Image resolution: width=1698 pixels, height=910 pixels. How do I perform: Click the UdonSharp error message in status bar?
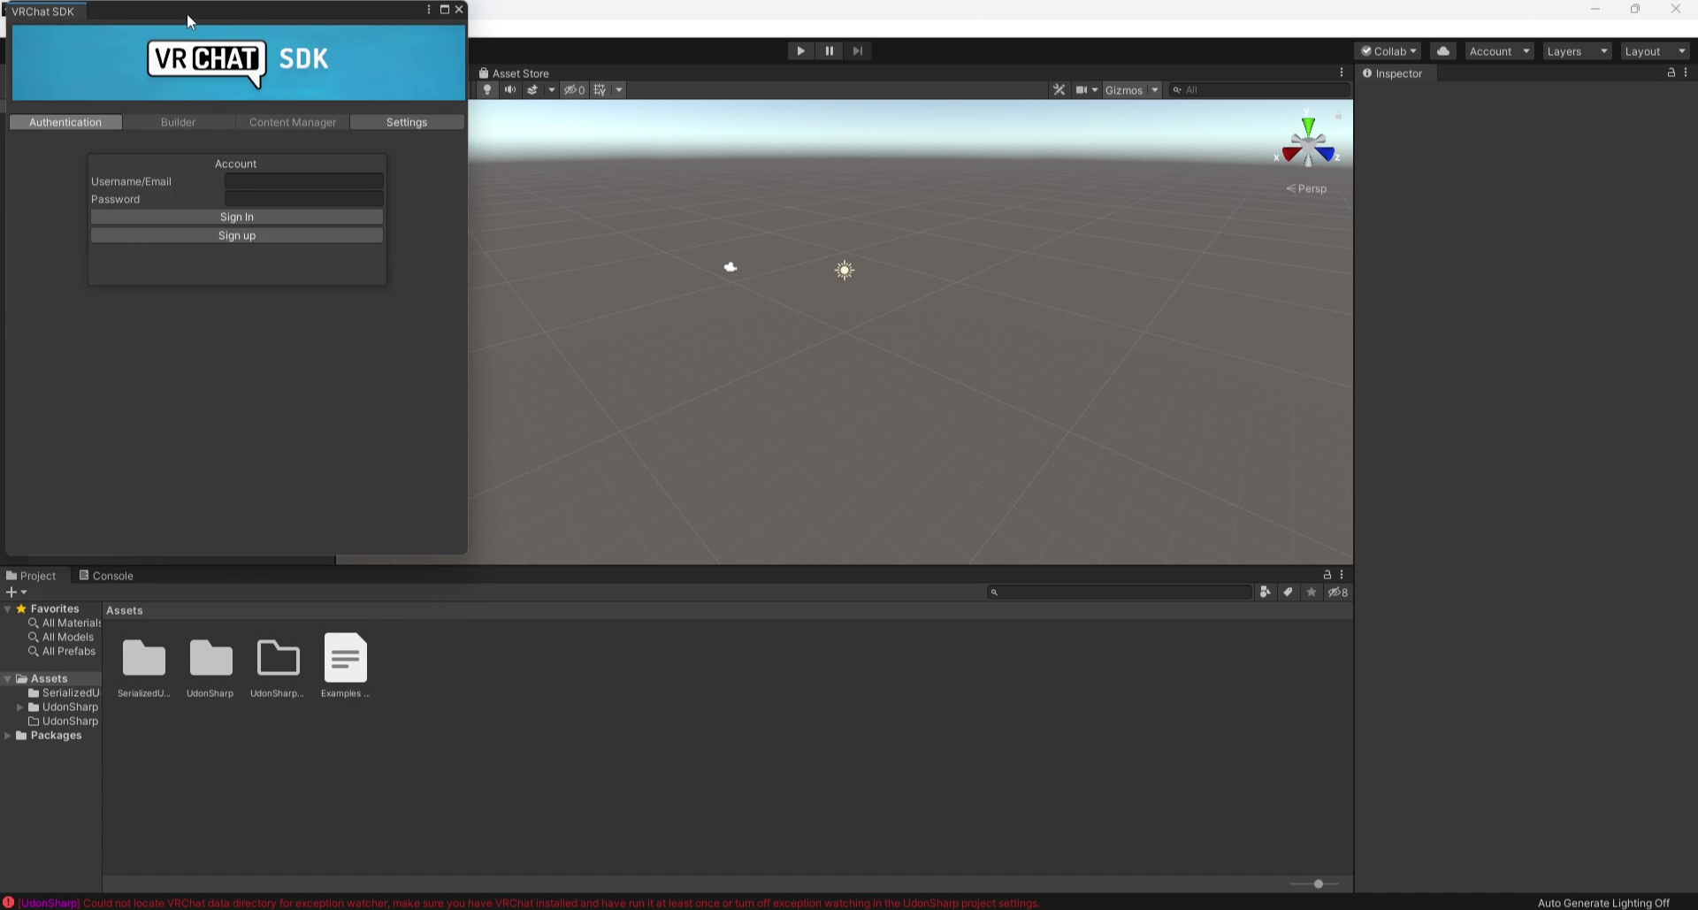(x=530, y=903)
